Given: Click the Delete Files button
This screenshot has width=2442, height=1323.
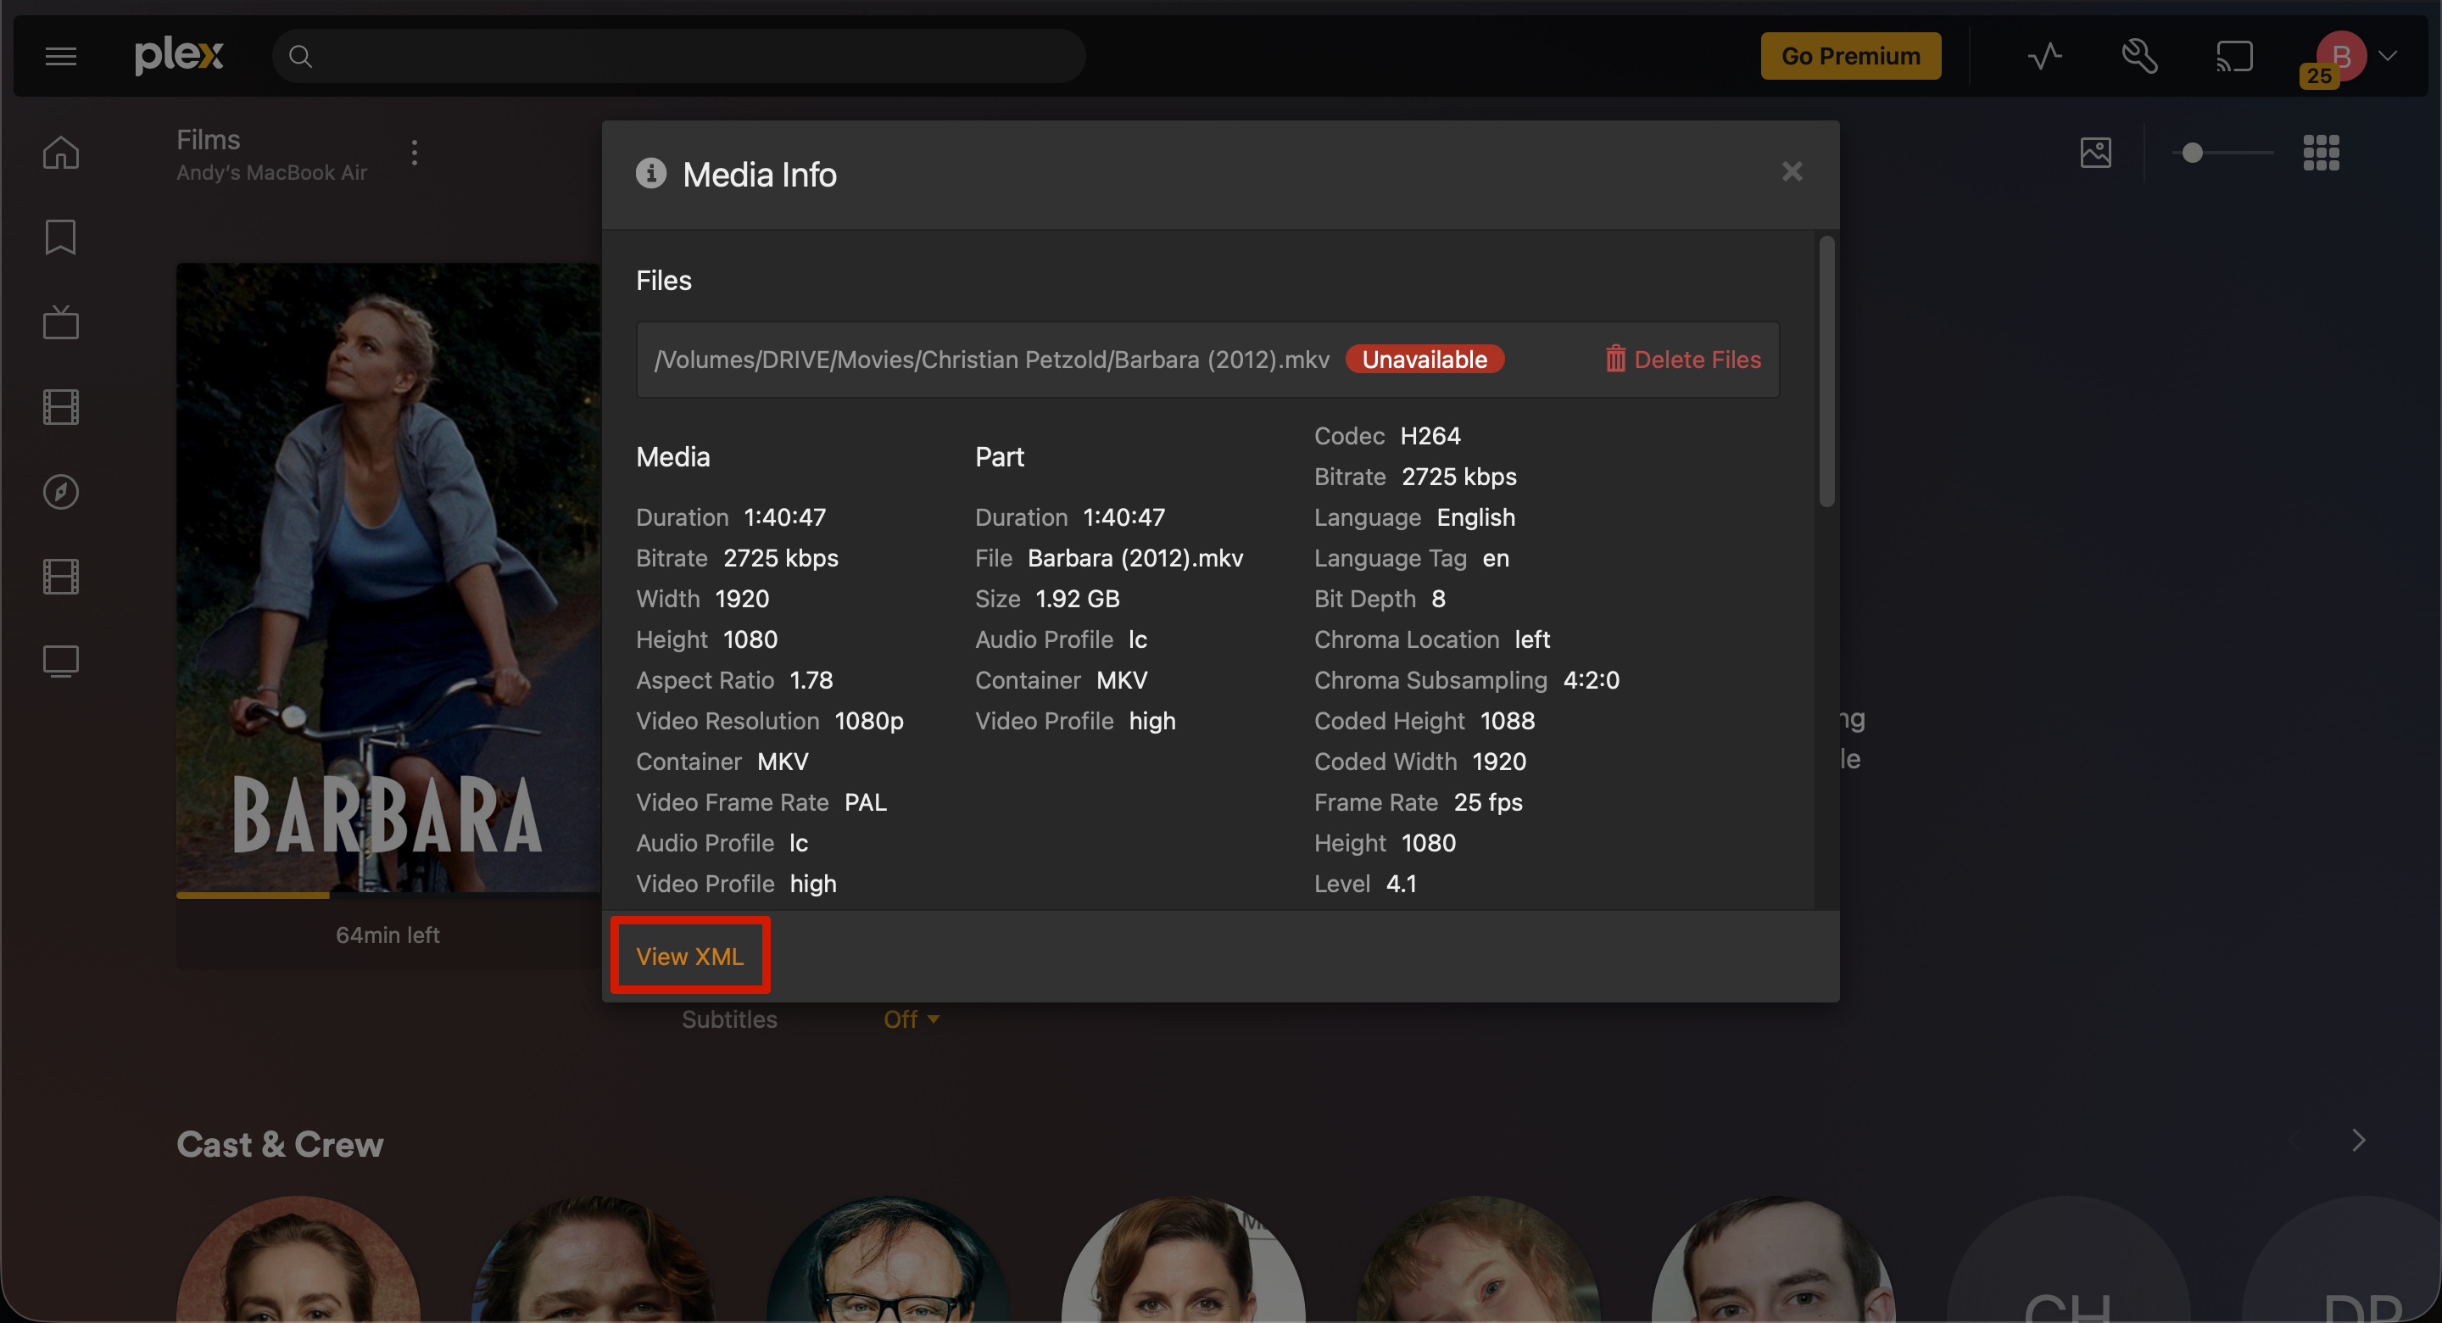Looking at the screenshot, I should (x=1684, y=360).
